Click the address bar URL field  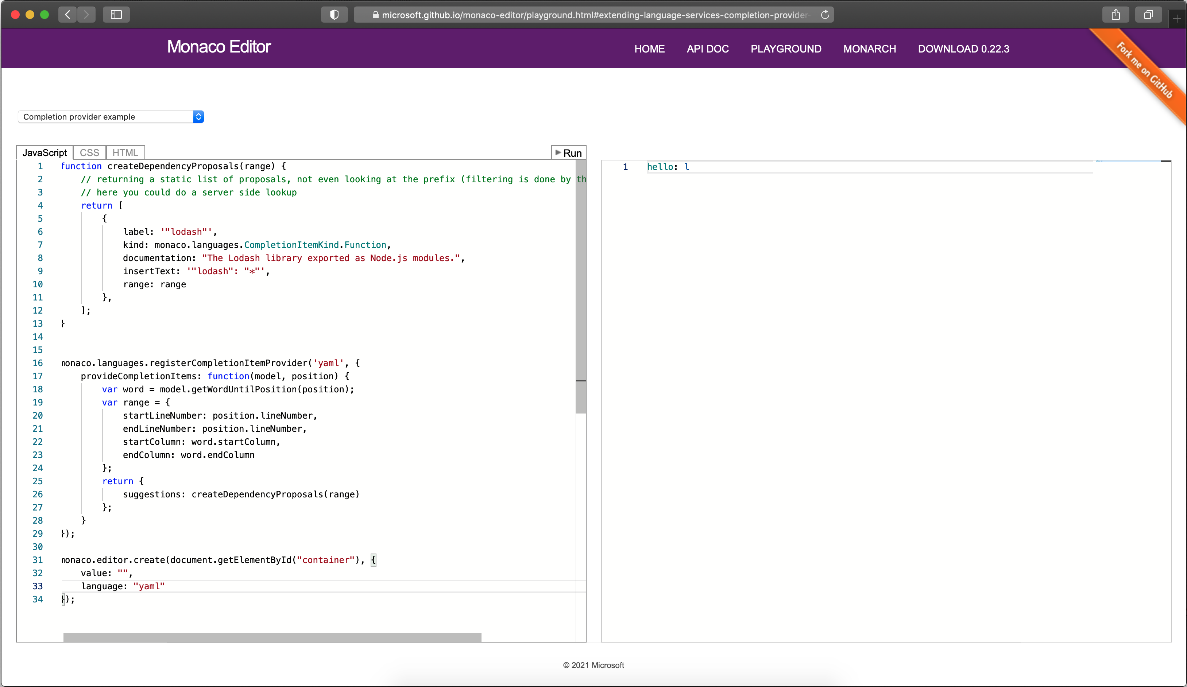[593, 15]
